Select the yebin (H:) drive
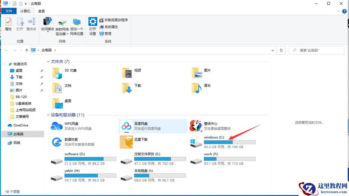Viewport: 349px width, 196px height. click(x=84, y=175)
